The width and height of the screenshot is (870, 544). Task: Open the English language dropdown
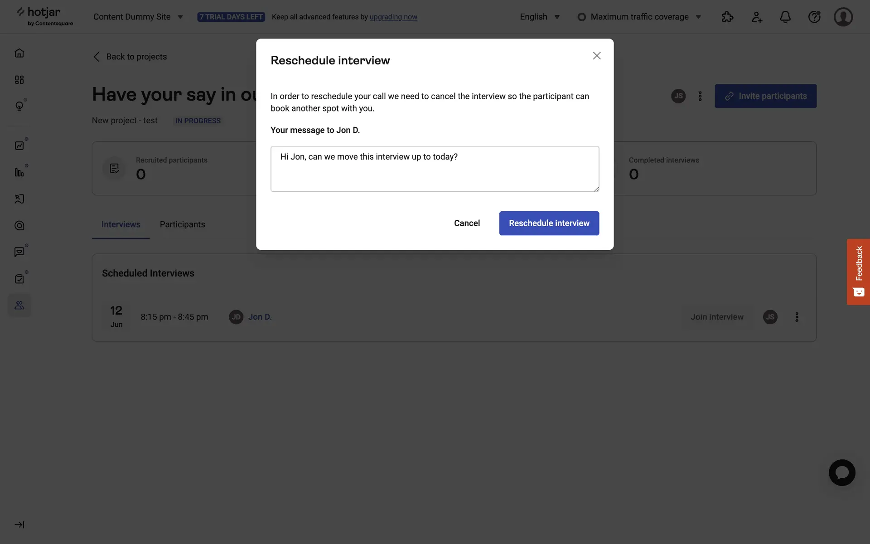(x=539, y=17)
